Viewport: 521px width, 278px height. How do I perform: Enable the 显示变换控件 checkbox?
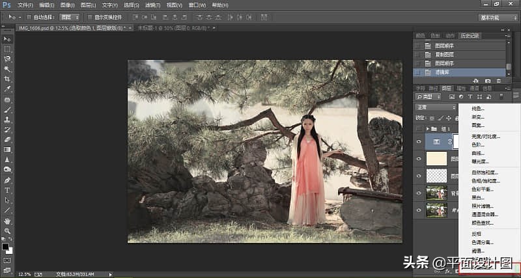pyautogui.click(x=91, y=17)
